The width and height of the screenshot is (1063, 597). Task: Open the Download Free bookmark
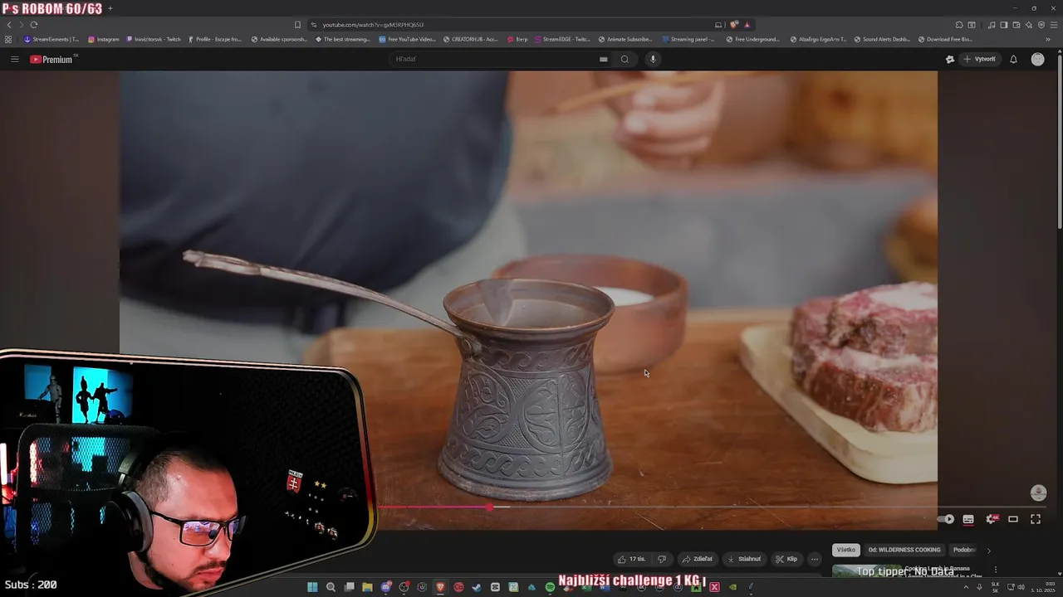click(945, 39)
